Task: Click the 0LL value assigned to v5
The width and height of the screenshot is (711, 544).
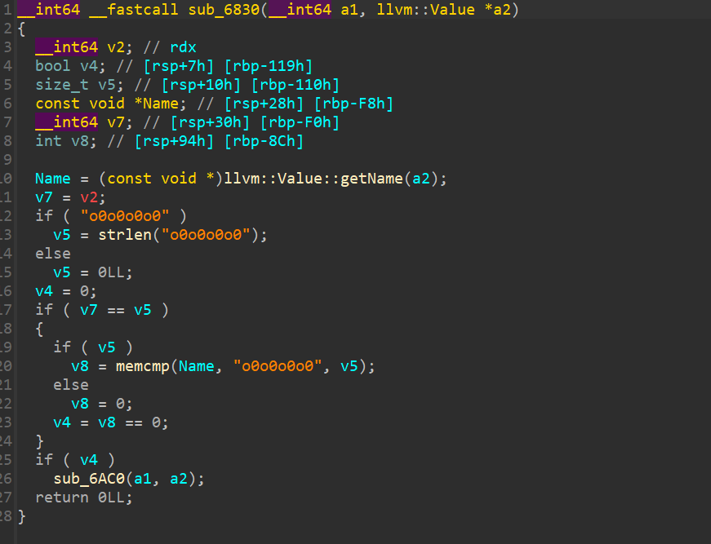Action: (111, 272)
